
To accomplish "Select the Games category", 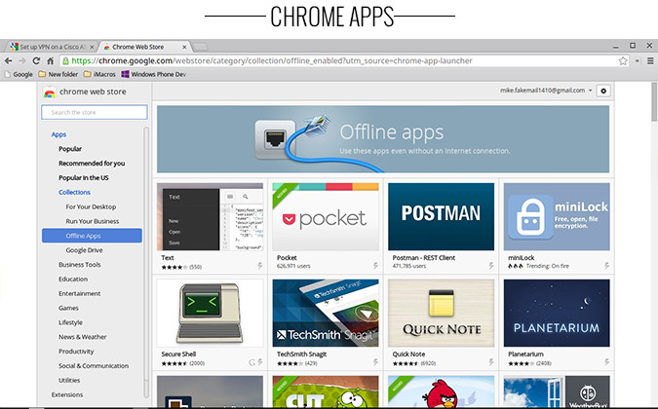I will pyautogui.click(x=68, y=308).
